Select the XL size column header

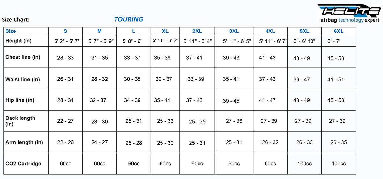pos(165,31)
